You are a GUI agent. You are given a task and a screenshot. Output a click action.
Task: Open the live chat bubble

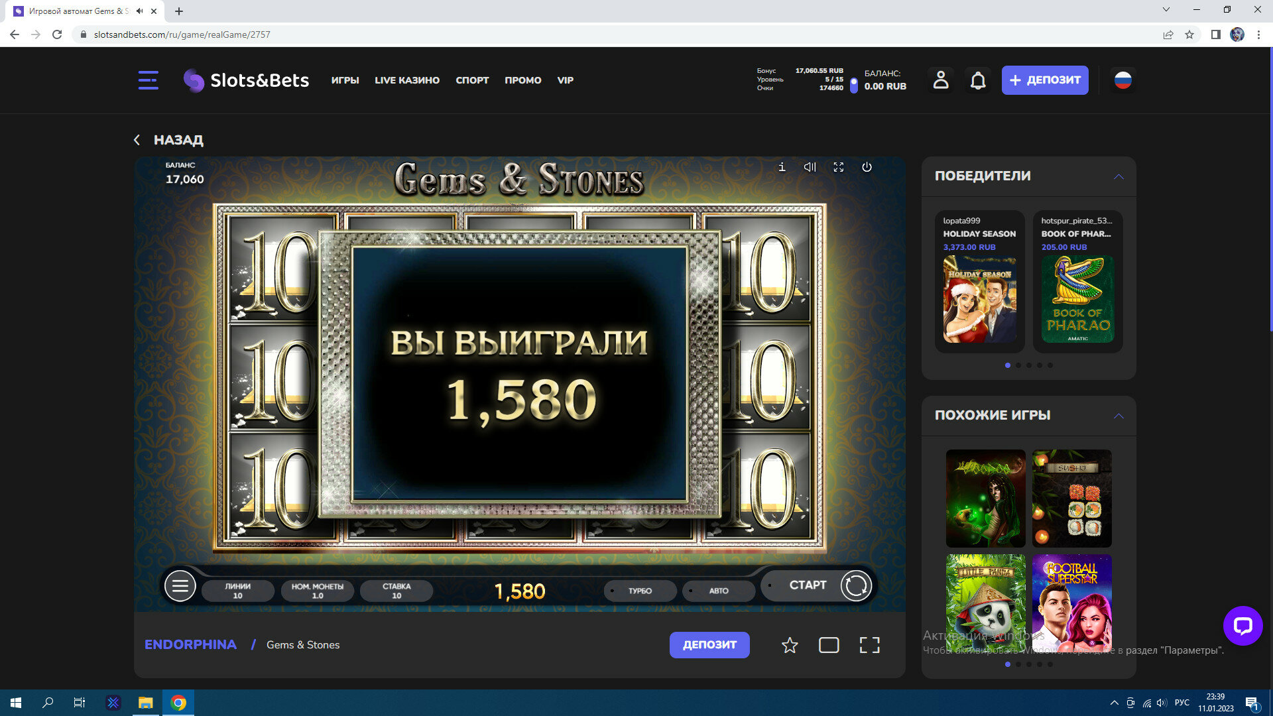(1243, 625)
